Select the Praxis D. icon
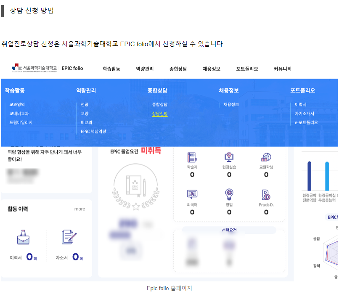Screen dimensions: 339x294 (266, 195)
